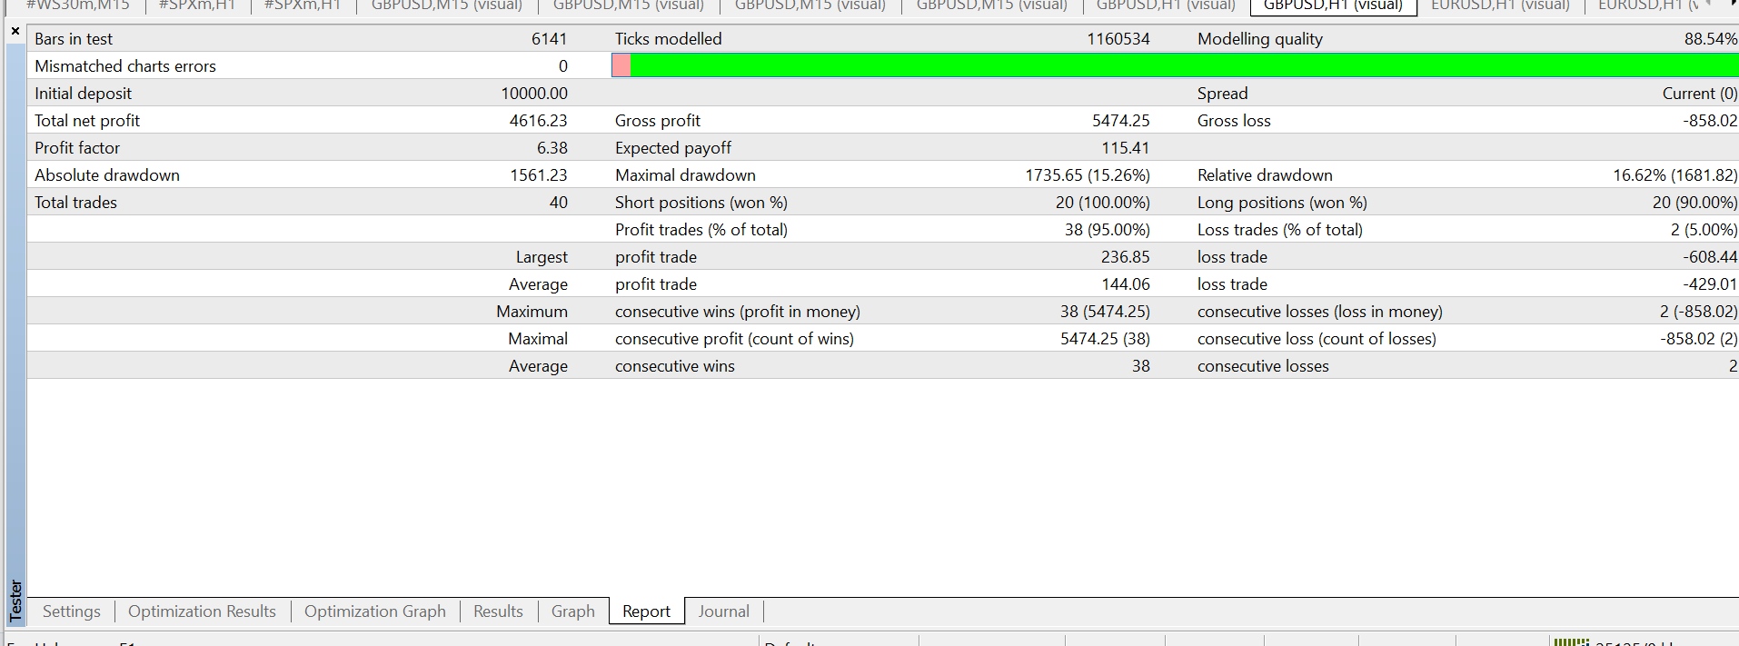The width and height of the screenshot is (1739, 646).
Task: Select the active GBPUSD,H1 (visual) chart tab
Action: [1333, 5]
